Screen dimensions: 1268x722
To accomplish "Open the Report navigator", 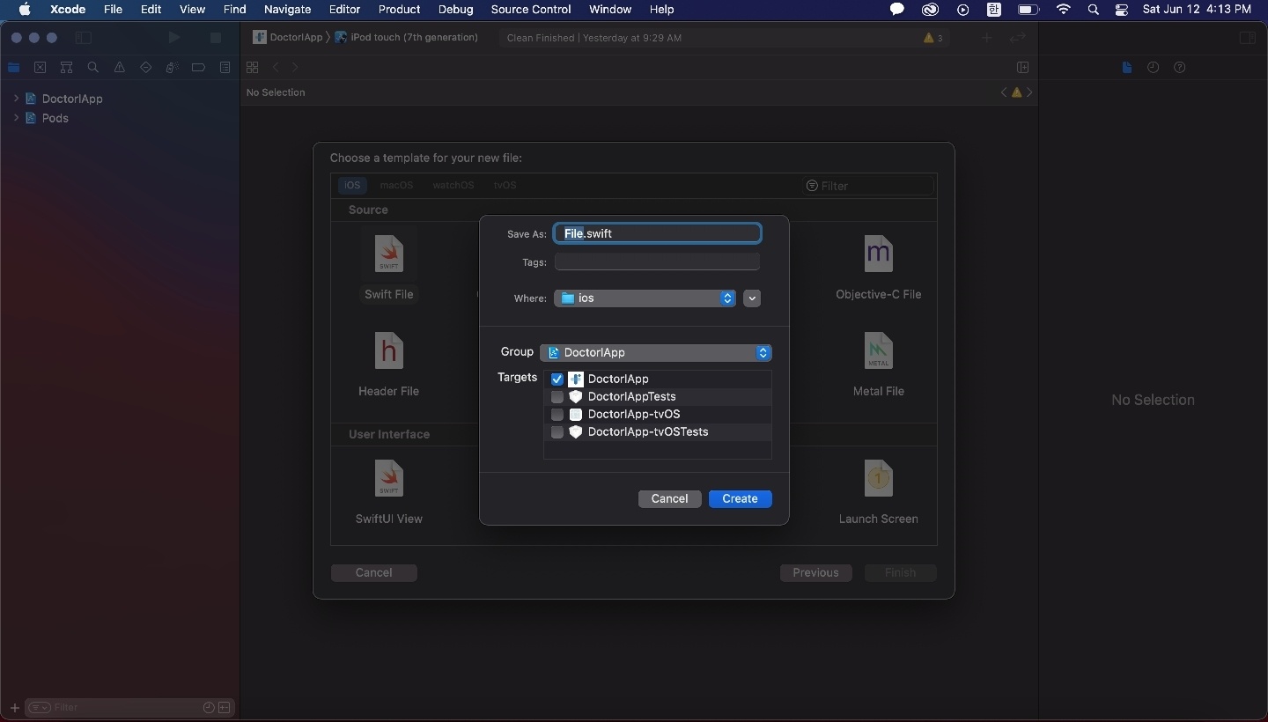I will (225, 68).
